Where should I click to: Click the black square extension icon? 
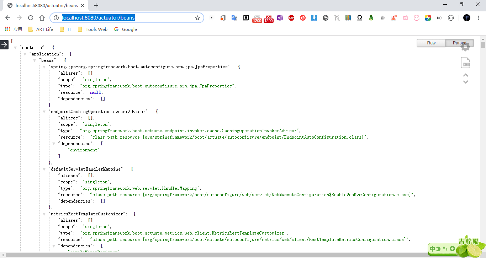coord(246,18)
